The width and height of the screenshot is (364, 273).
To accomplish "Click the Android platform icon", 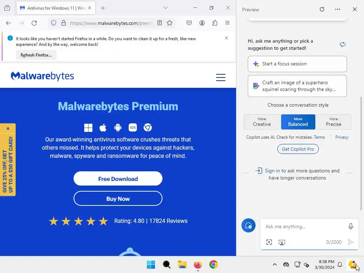I will [x=118, y=128].
